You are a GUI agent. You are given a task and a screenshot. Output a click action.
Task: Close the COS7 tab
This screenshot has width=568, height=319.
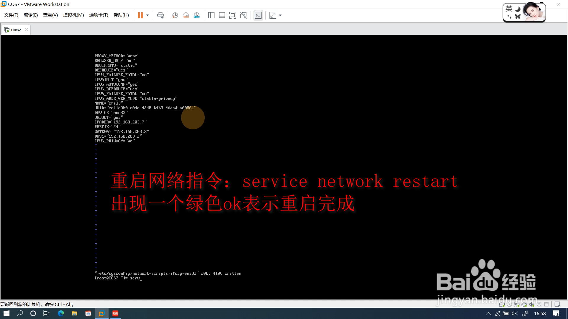[26, 30]
